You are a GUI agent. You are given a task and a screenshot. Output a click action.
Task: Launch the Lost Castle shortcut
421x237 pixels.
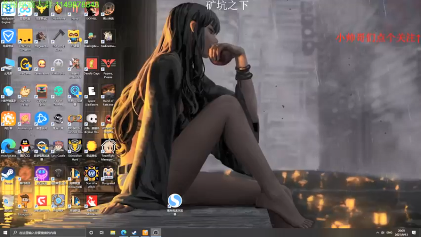[58, 148]
